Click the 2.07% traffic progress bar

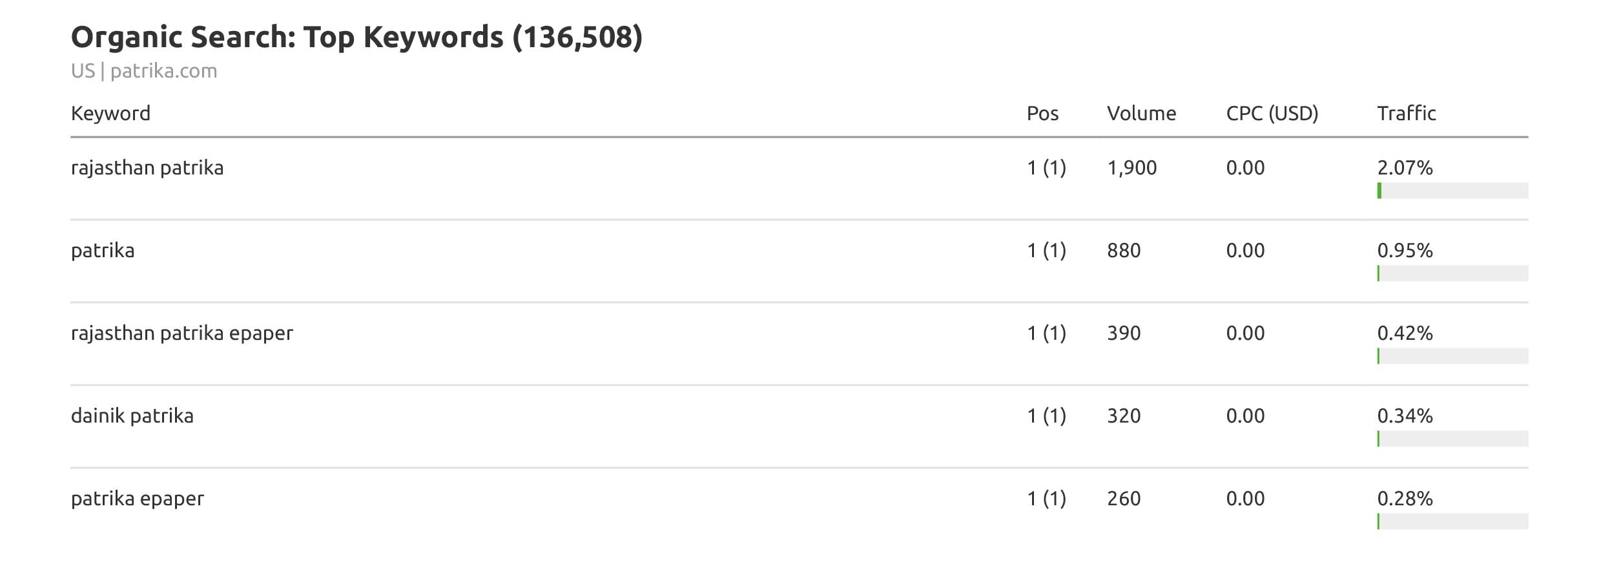(1452, 191)
